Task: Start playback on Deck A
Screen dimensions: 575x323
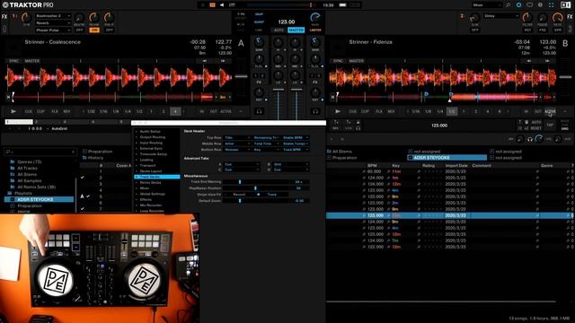Action: pos(13,111)
